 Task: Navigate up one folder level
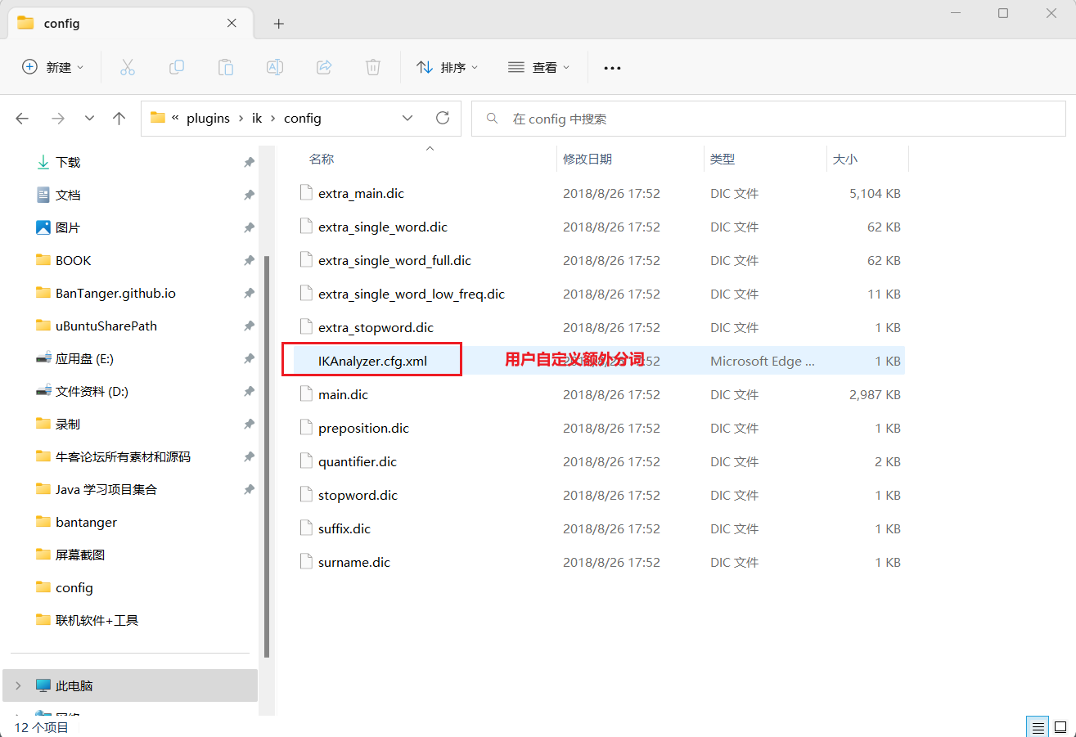pyautogui.click(x=119, y=118)
